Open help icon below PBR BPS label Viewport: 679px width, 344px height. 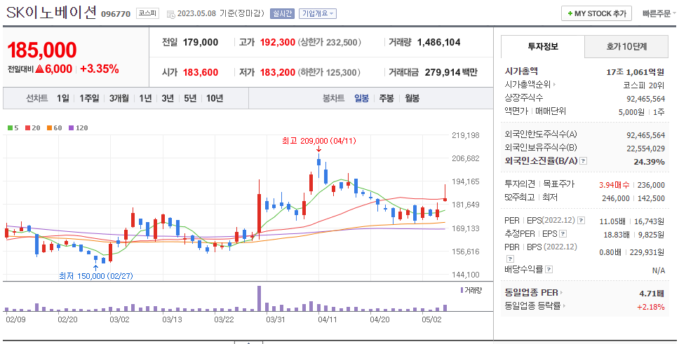point(510,259)
